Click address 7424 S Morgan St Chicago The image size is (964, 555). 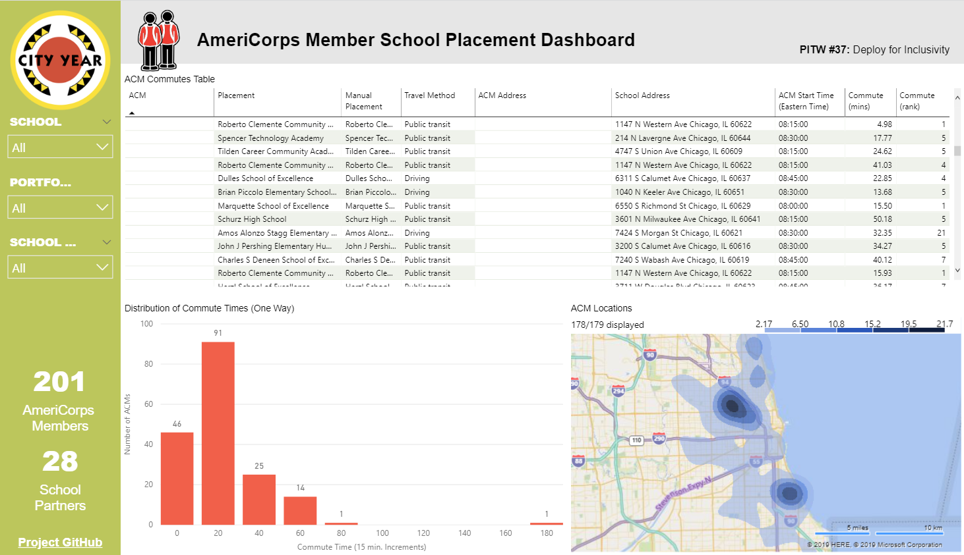pos(679,233)
